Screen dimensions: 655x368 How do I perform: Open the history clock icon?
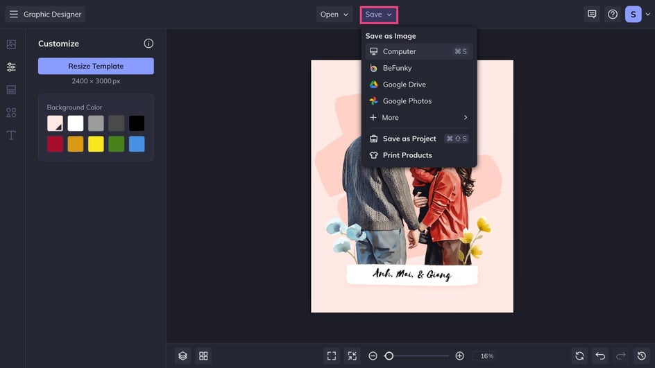tap(642, 356)
